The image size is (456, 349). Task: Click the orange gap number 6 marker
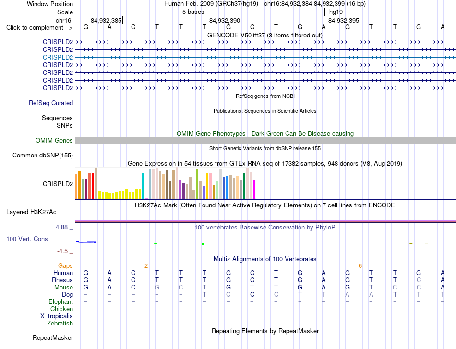[x=360, y=265]
